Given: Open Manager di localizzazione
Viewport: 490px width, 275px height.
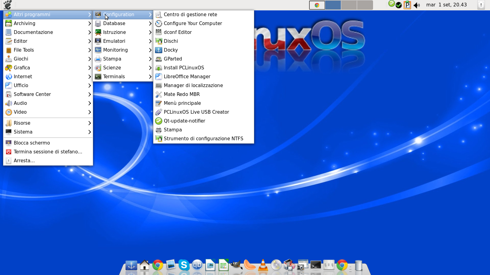Looking at the screenshot, I should click(204, 86).
